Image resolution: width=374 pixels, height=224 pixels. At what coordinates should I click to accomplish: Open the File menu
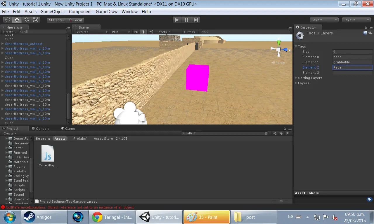[x=5, y=12]
